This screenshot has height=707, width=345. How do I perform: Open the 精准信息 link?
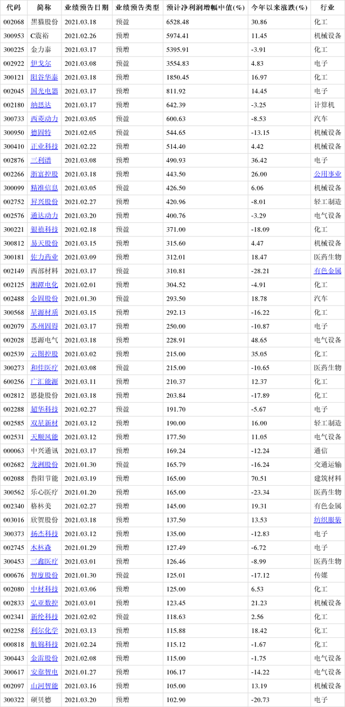pyautogui.click(x=44, y=188)
